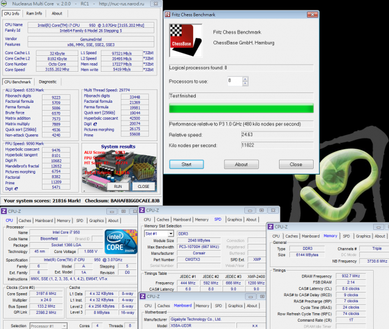Click the Fritz Chess Benchmark title bar icon
This screenshot has width=389, height=329.
point(168,15)
